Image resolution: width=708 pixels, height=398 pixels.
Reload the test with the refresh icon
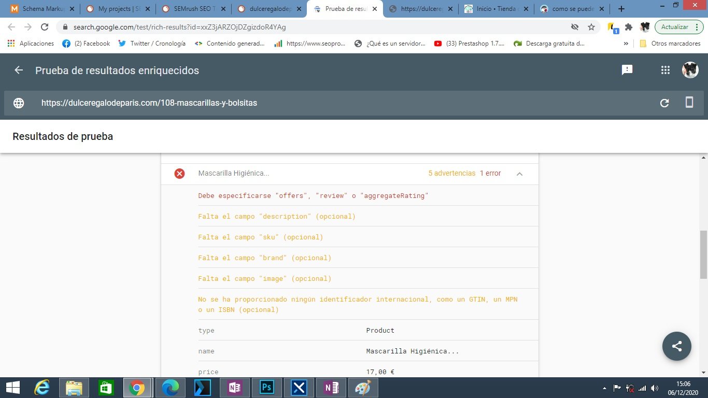point(664,103)
